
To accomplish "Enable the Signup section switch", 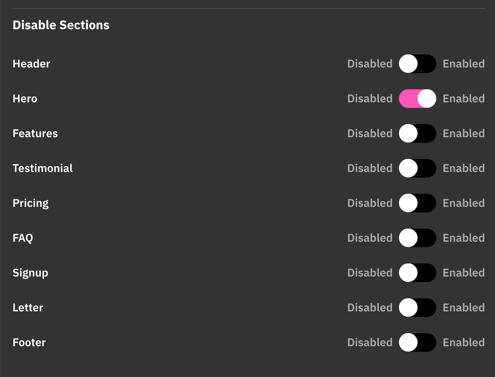I will (x=417, y=273).
